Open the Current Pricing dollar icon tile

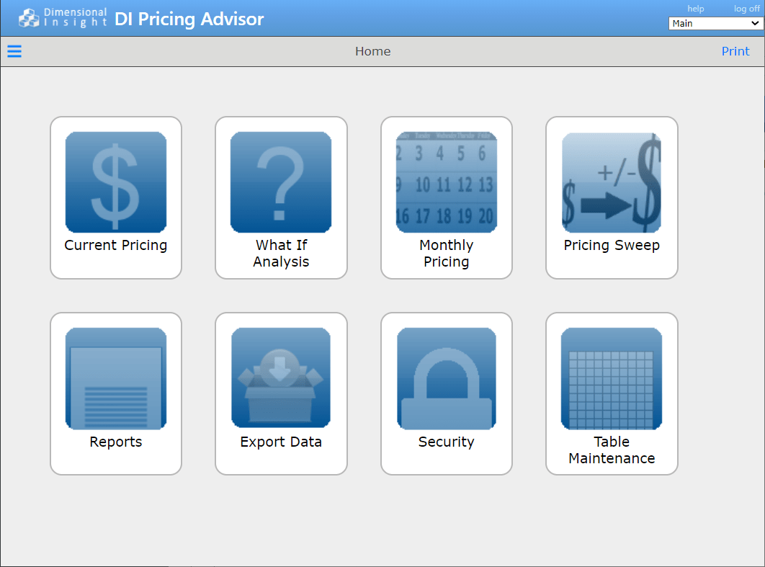click(116, 197)
